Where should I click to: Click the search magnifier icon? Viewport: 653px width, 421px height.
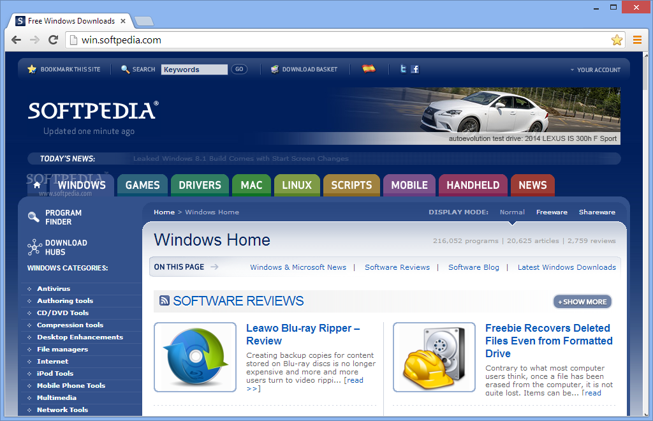(x=125, y=69)
